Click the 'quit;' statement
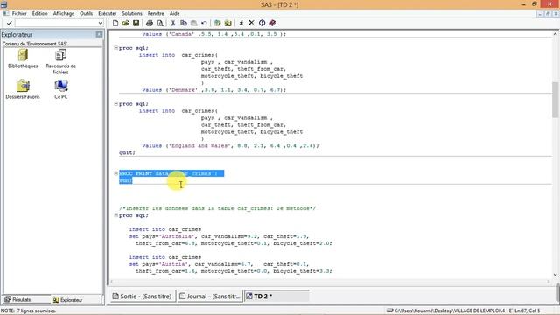This screenshot has width=560, height=315. point(127,152)
